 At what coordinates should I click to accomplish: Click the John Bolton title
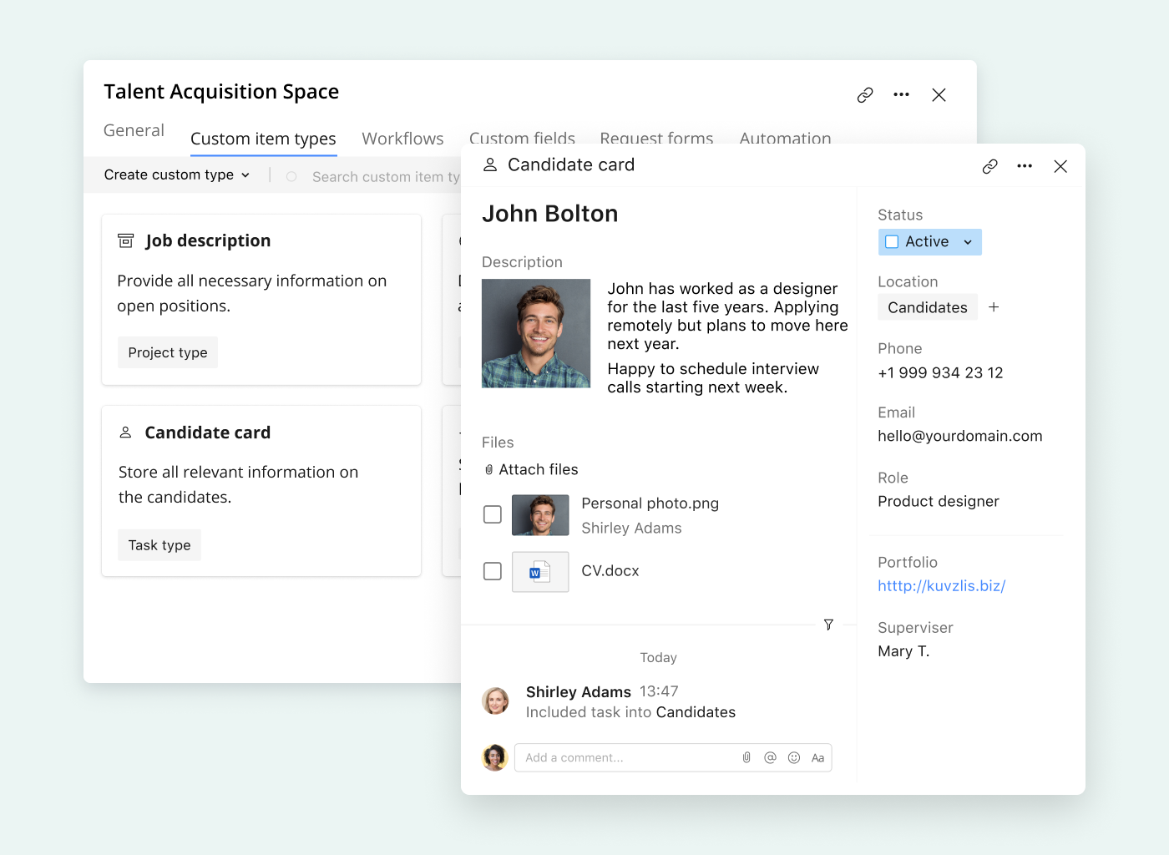(550, 215)
